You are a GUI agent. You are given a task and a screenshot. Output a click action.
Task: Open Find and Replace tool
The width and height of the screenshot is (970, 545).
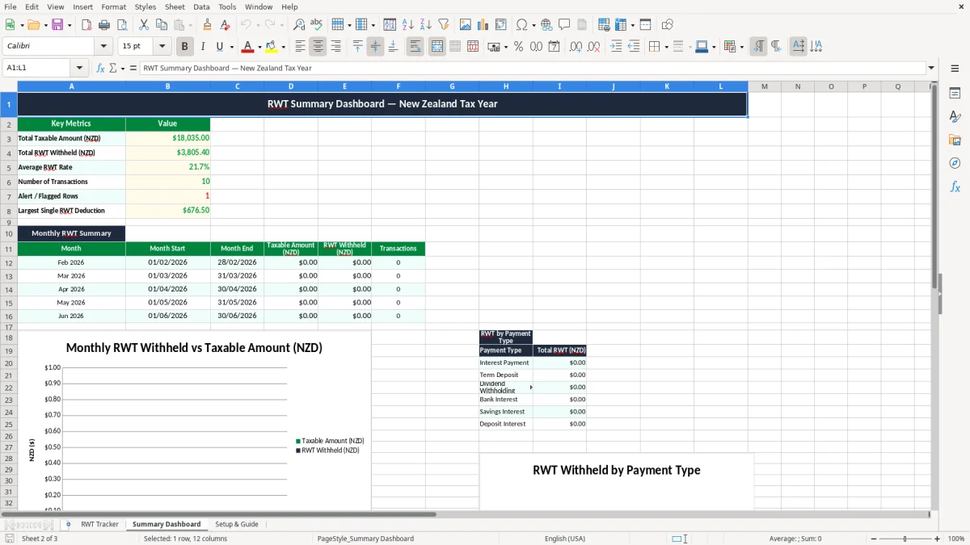[x=299, y=25]
